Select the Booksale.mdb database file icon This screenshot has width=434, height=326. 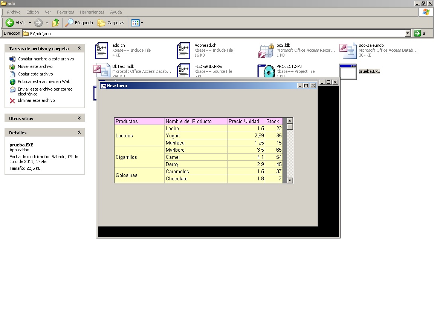(x=348, y=51)
